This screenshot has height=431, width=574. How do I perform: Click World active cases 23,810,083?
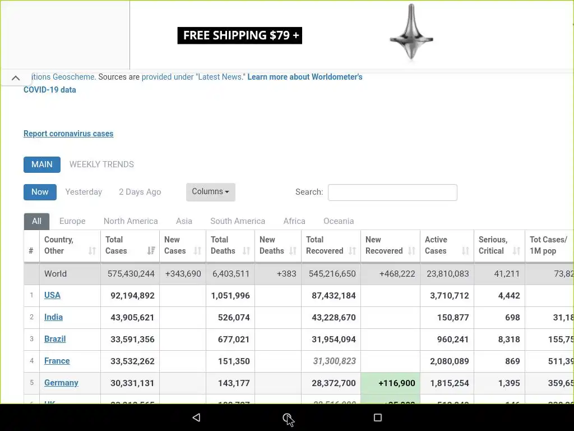(x=448, y=274)
